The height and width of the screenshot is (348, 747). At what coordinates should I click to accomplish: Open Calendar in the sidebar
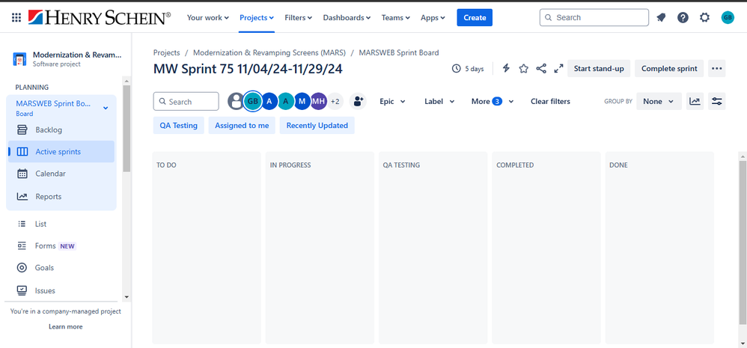coord(61,174)
